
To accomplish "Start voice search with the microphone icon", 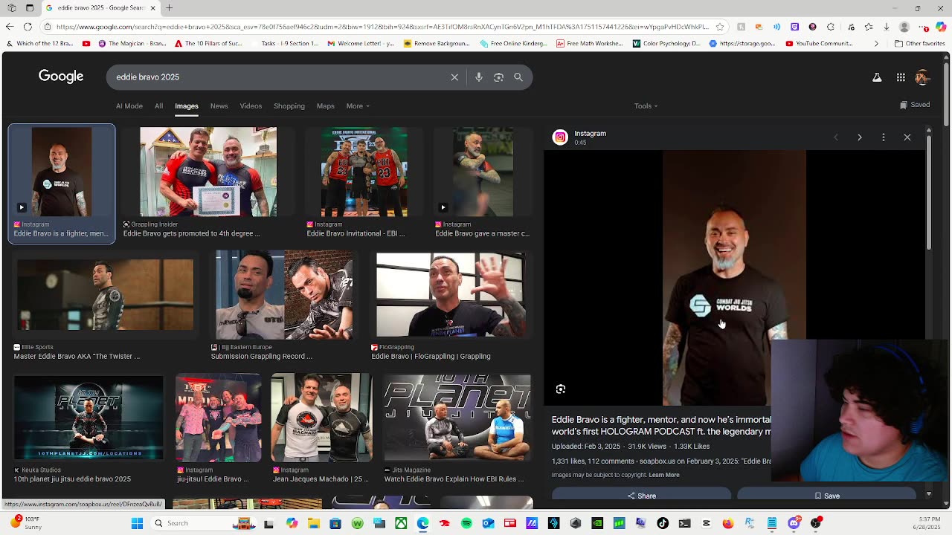I will (x=479, y=77).
